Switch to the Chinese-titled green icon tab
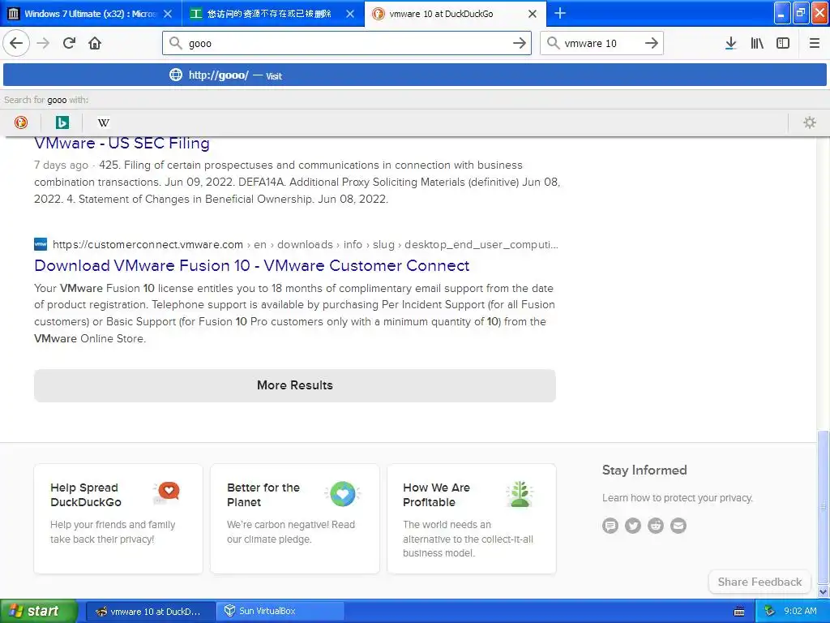The image size is (830, 623). click(272, 14)
